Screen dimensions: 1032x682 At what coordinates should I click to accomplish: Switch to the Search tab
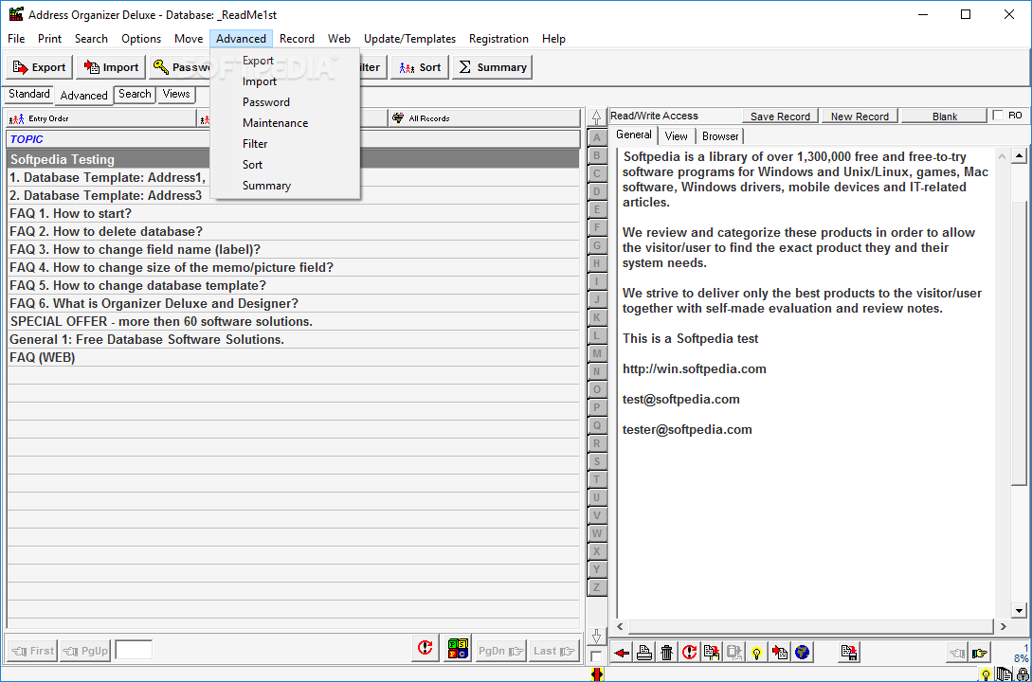tap(135, 94)
